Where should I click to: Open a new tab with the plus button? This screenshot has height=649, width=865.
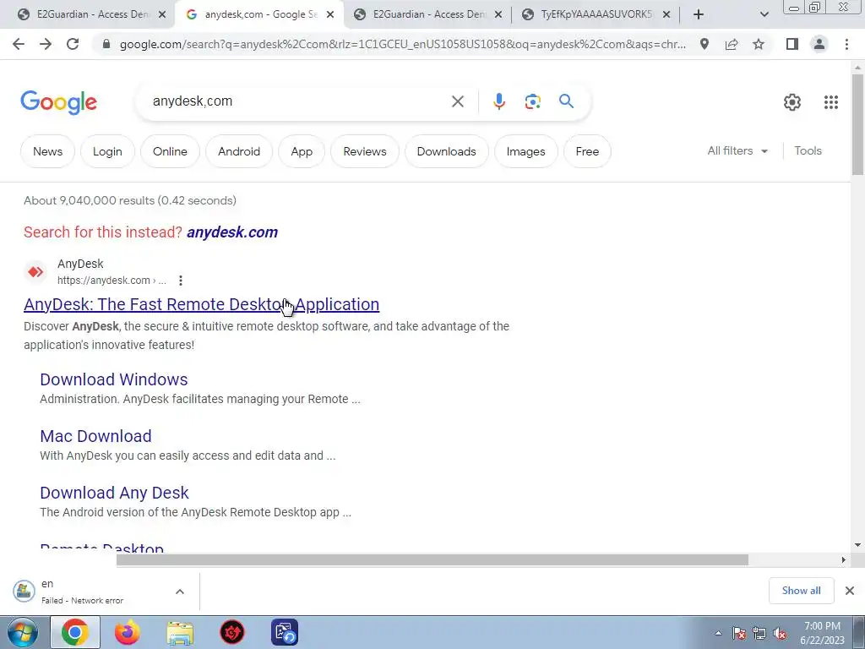[699, 14]
